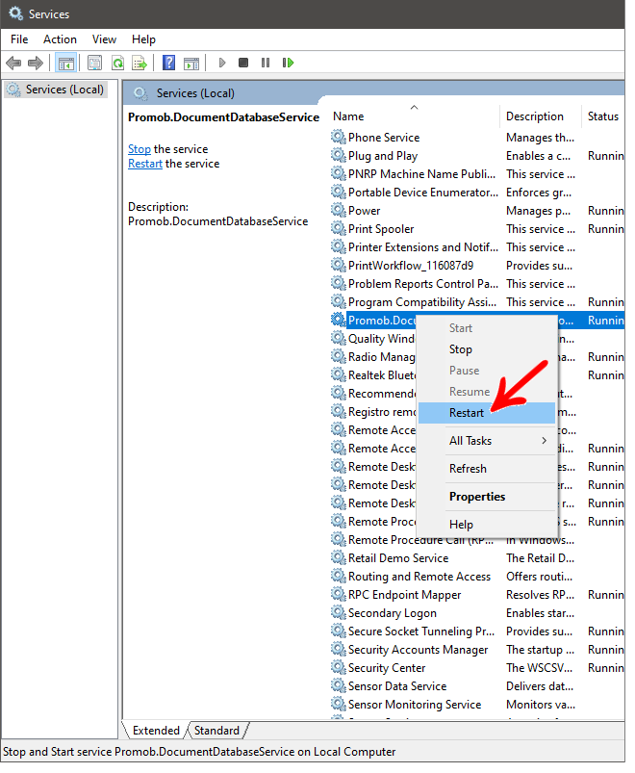
Task: Open the File menu
Action: click(x=19, y=39)
